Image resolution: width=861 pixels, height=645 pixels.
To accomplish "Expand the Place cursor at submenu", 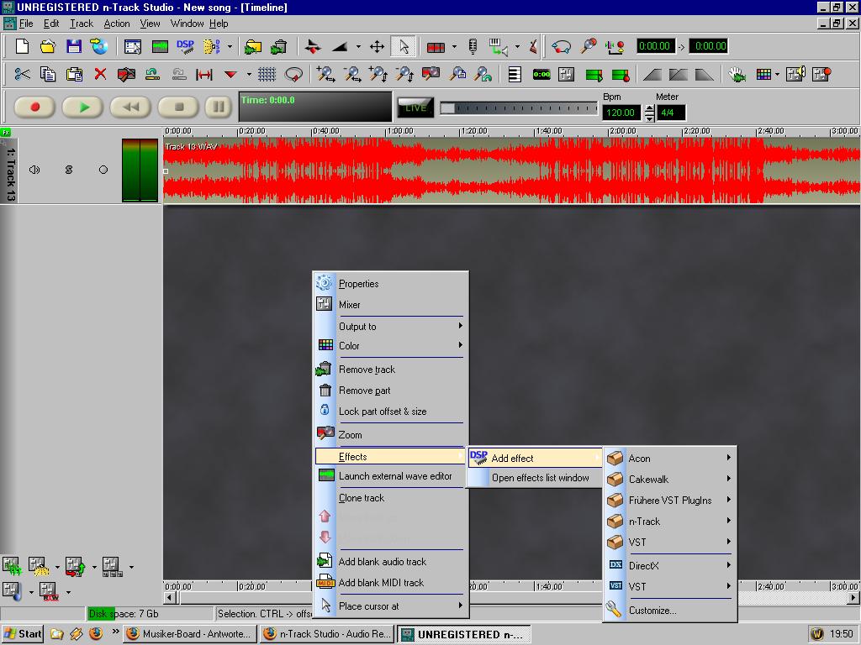I will click(390, 606).
